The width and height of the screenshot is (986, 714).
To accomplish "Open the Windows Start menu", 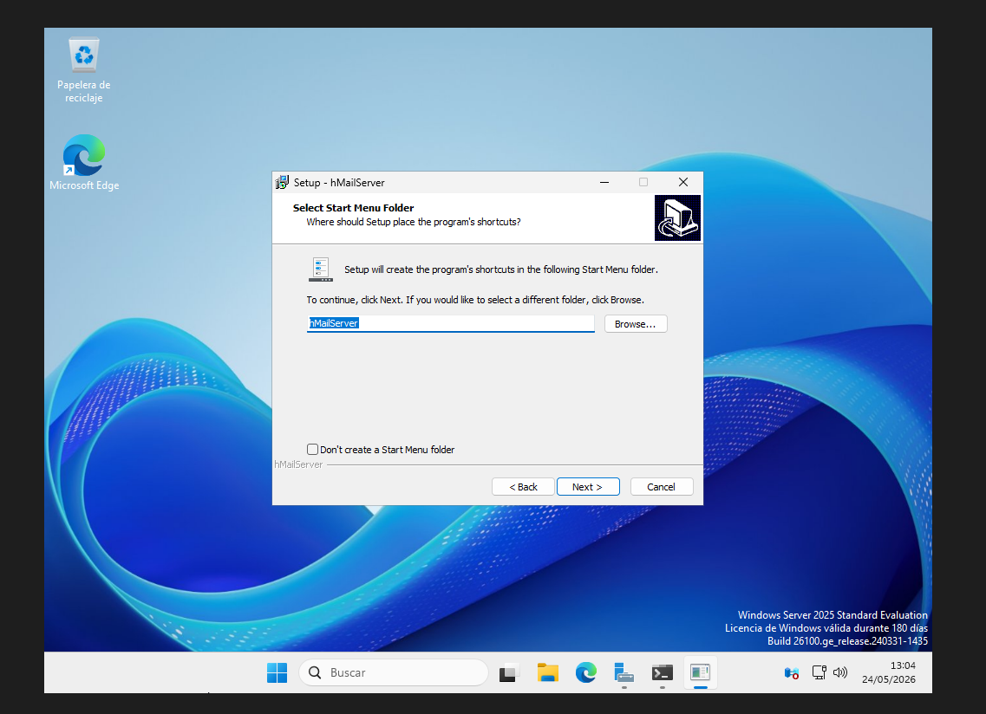I will 277,672.
